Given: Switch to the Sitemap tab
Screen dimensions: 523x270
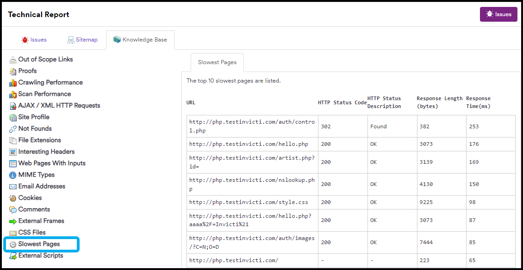Looking at the screenshot, I should pos(82,40).
